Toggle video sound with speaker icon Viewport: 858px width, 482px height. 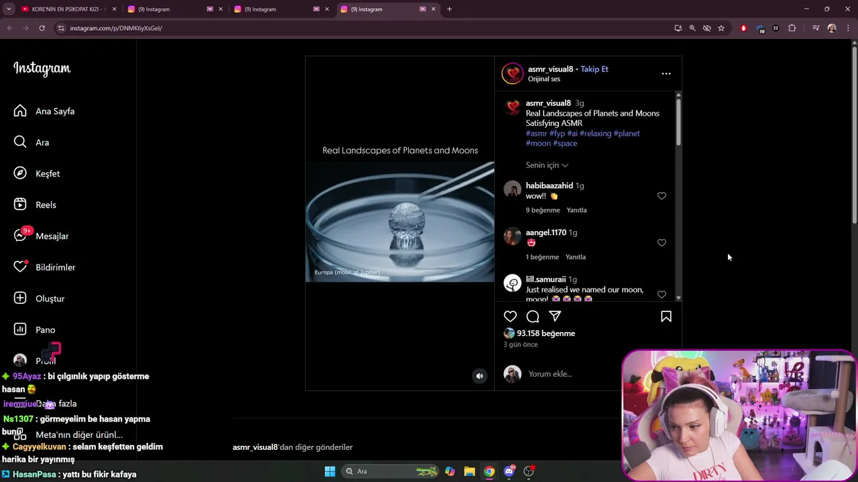[x=479, y=376]
